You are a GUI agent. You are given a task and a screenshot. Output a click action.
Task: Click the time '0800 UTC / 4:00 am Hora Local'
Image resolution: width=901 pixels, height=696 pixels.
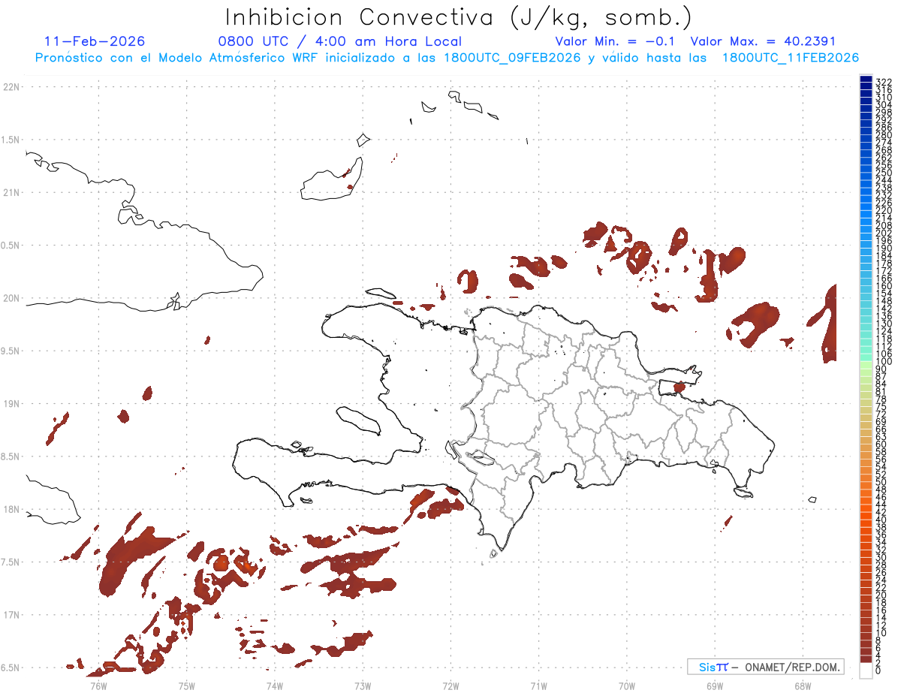(x=339, y=41)
